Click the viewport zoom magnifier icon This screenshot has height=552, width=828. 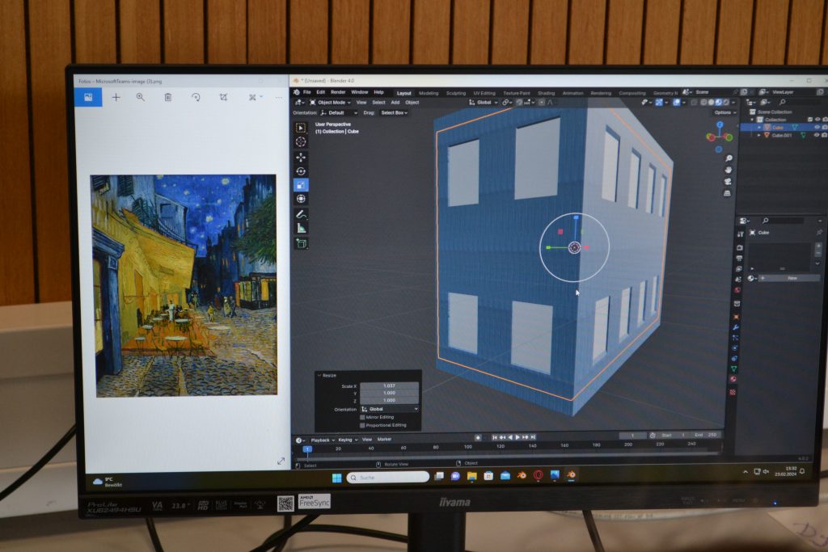click(729, 158)
